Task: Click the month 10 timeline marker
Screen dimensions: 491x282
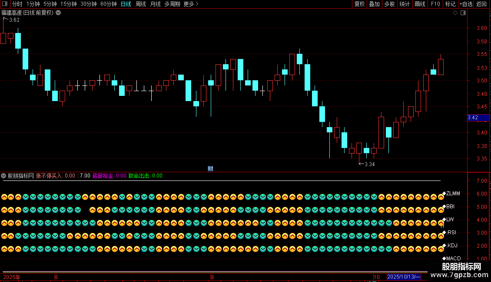Action: [377, 277]
